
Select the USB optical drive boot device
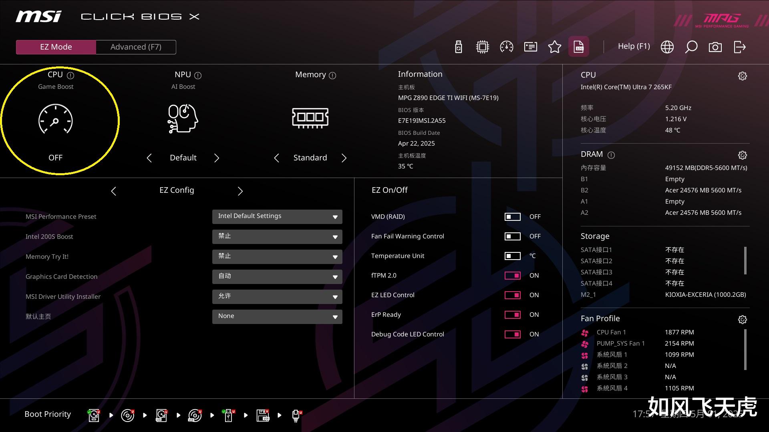pos(195,416)
